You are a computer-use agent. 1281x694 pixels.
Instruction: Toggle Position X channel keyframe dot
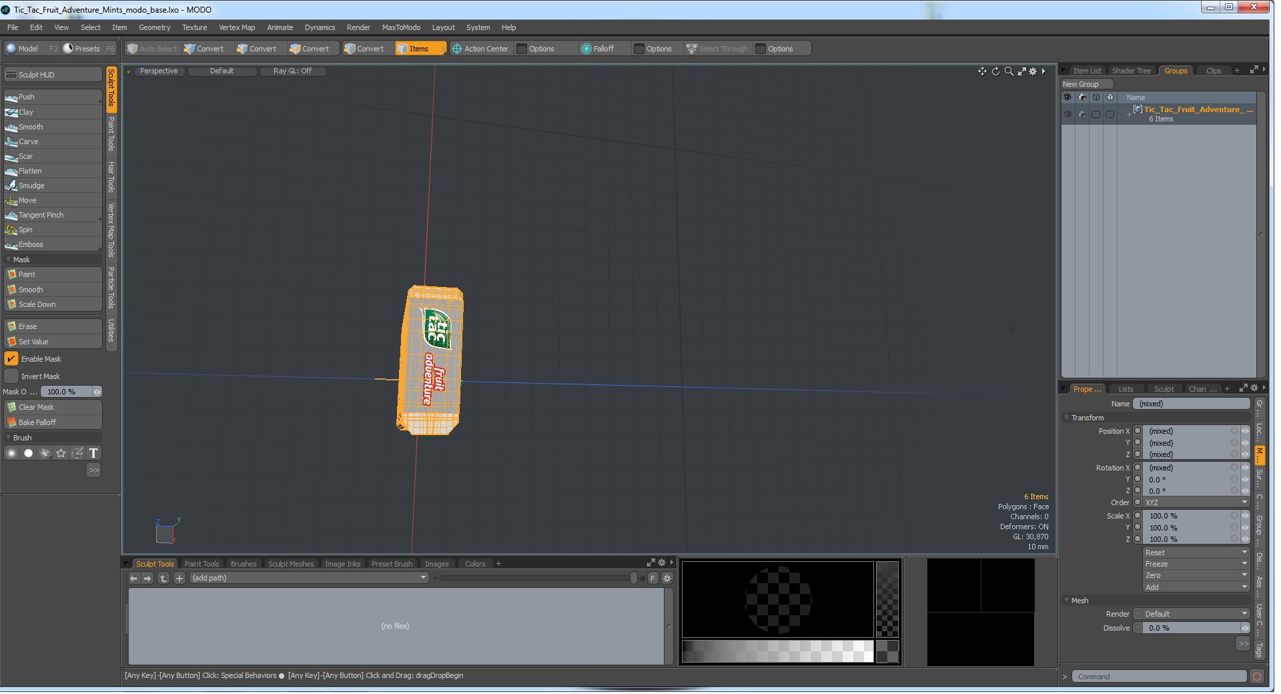pyautogui.click(x=1138, y=431)
